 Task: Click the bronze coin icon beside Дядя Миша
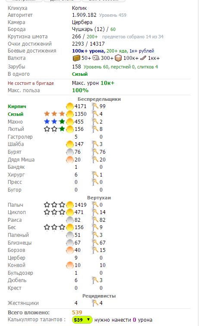point(70,160)
